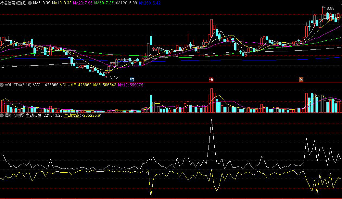Click the 主动卖盘: -205225.61 label
Viewport: 342px width, 199px height.
83,115
